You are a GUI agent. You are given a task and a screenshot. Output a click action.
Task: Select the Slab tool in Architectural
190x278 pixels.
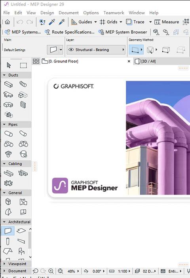pyautogui.click(x=21, y=231)
